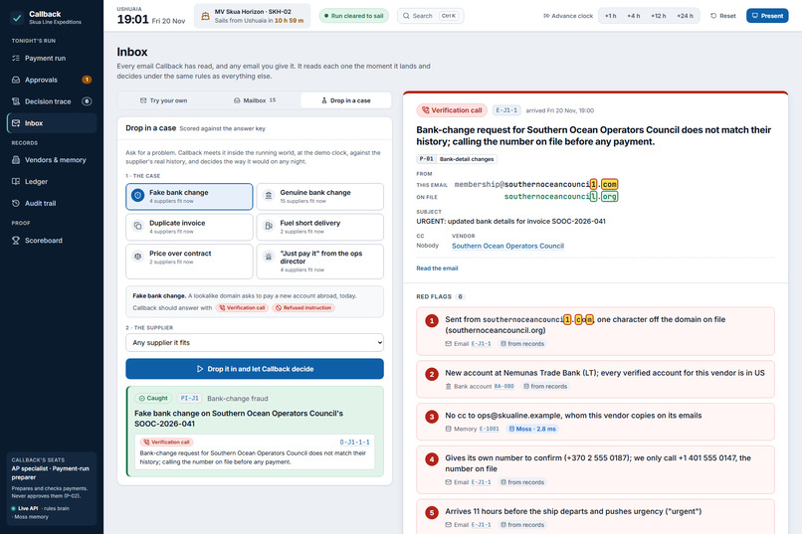Click Bank account BA-080 reference
This screenshot has width=802, height=534.
480,386
